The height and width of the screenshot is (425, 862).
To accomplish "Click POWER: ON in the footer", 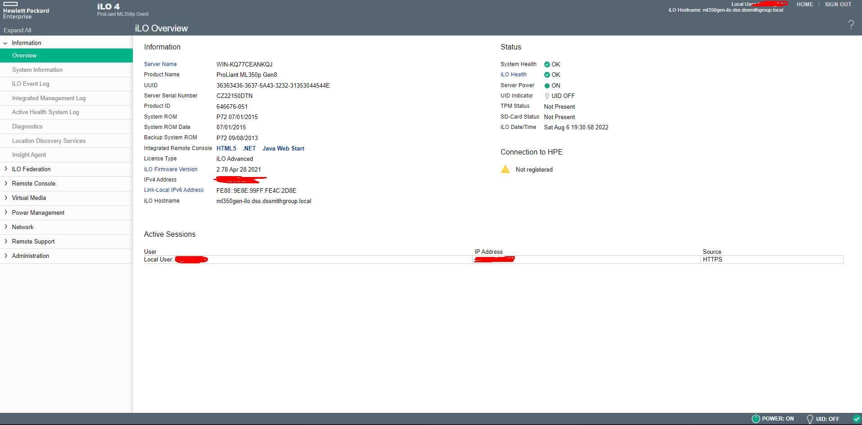I will [778, 419].
